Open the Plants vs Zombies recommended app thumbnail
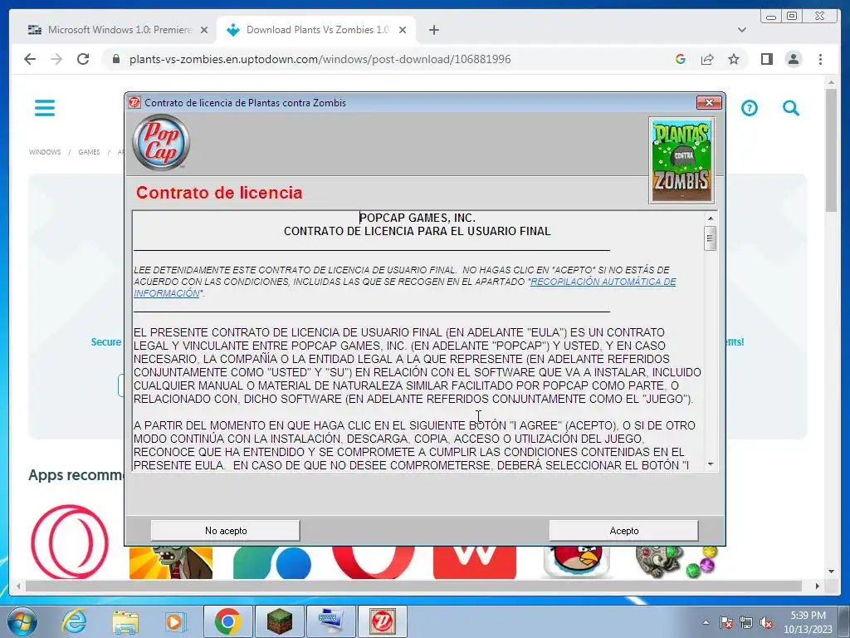This screenshot has height=638, width=850. click(x=171, y=562)
